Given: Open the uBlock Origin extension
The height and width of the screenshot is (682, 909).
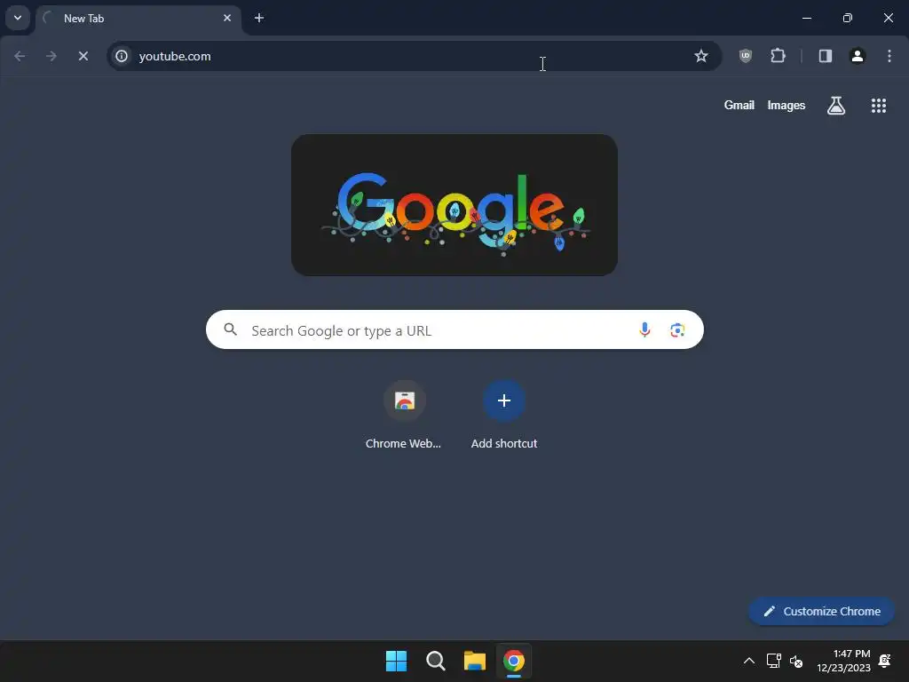Looking at the screenshot, I should click(746, 56).
